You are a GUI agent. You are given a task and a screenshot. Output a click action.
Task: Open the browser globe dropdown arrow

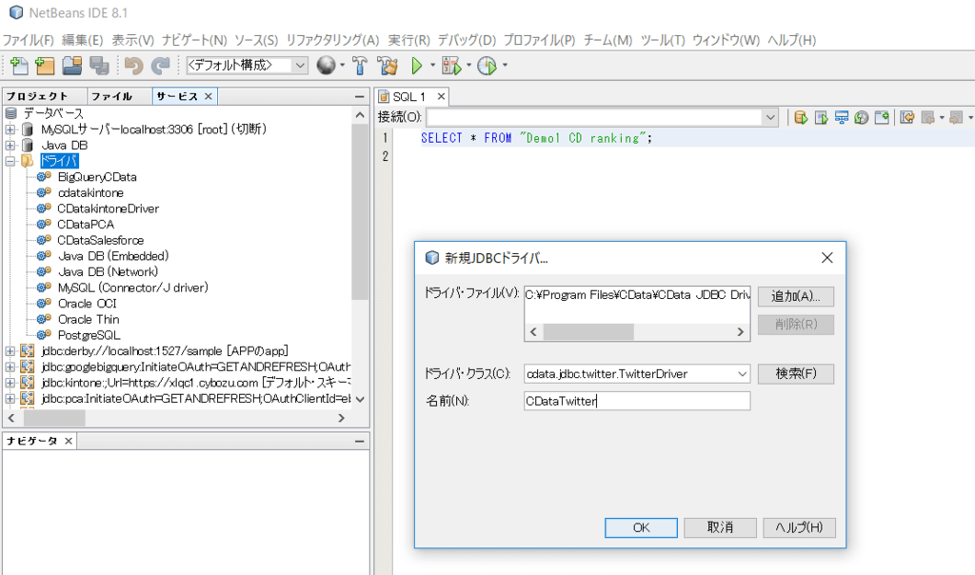point(342,65)
